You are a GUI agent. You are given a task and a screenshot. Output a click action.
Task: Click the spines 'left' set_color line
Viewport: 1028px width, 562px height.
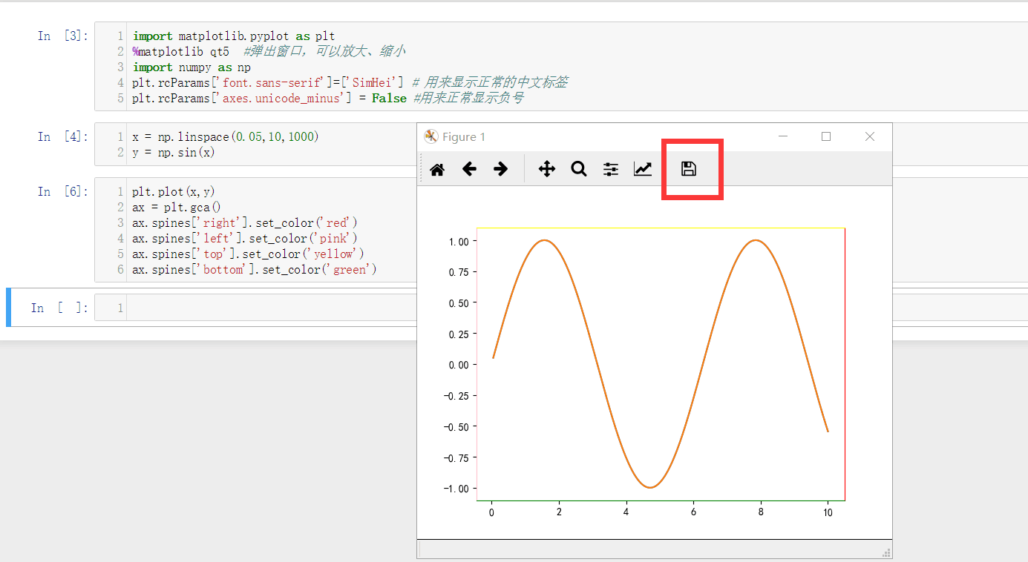pos(245,239)
